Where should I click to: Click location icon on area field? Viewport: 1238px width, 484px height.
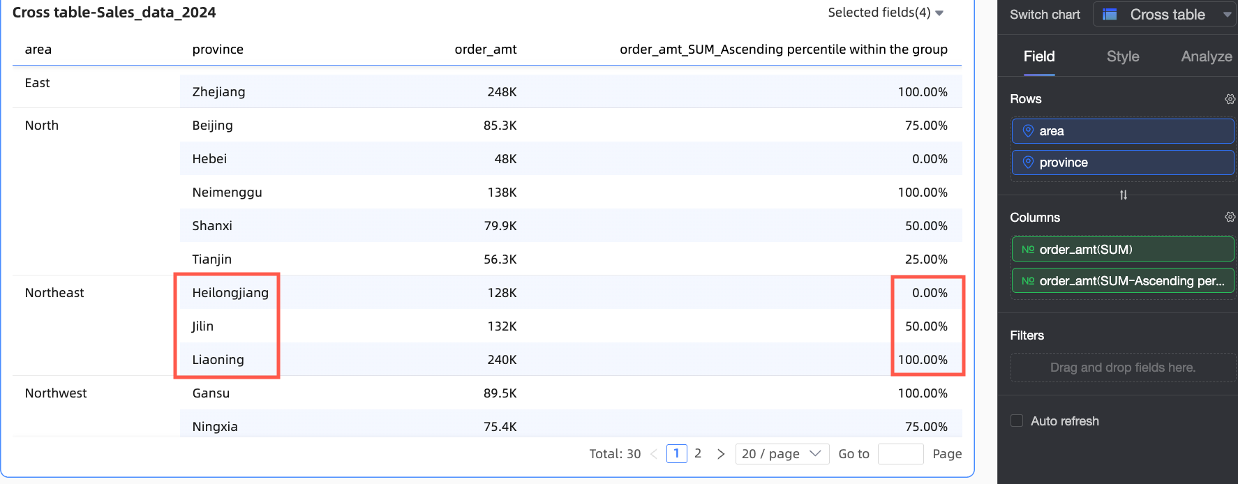[1028, 131]
